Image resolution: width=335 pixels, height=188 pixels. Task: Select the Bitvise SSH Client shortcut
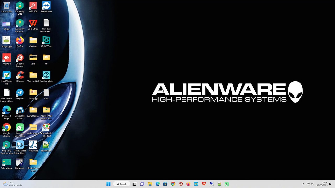[x=20, y=113]
